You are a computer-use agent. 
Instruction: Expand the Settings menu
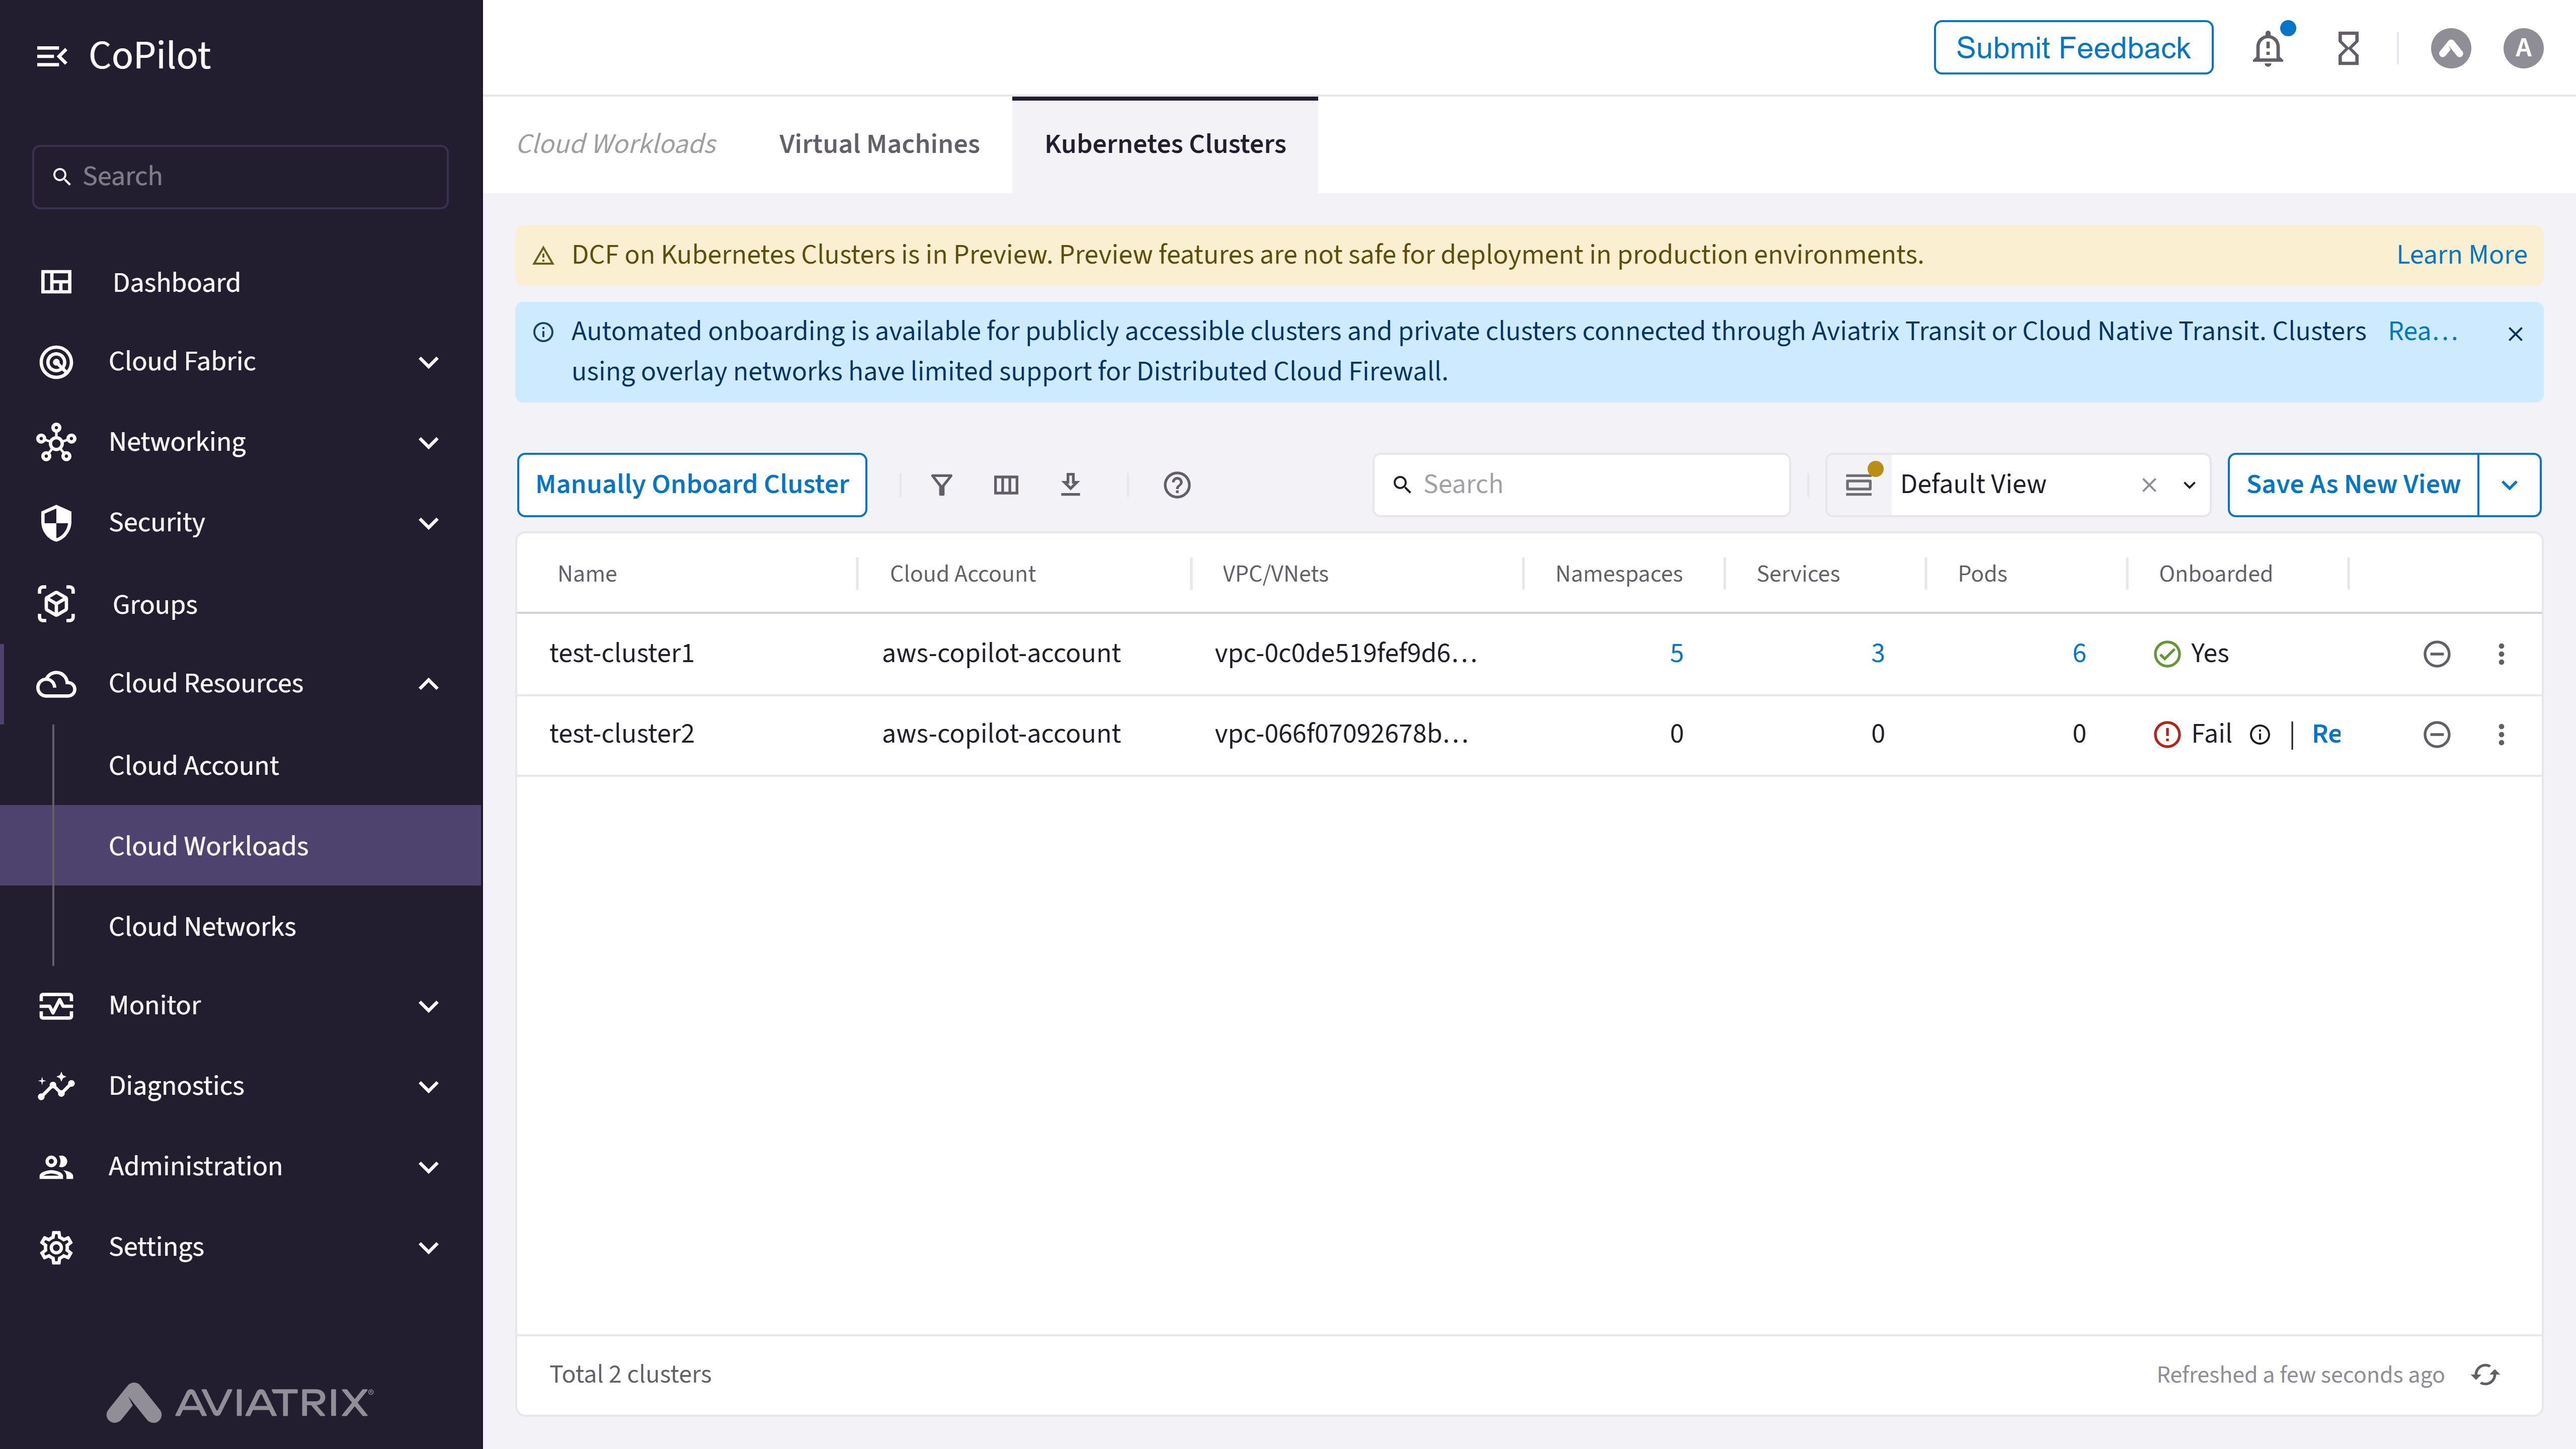(429, 1248)
